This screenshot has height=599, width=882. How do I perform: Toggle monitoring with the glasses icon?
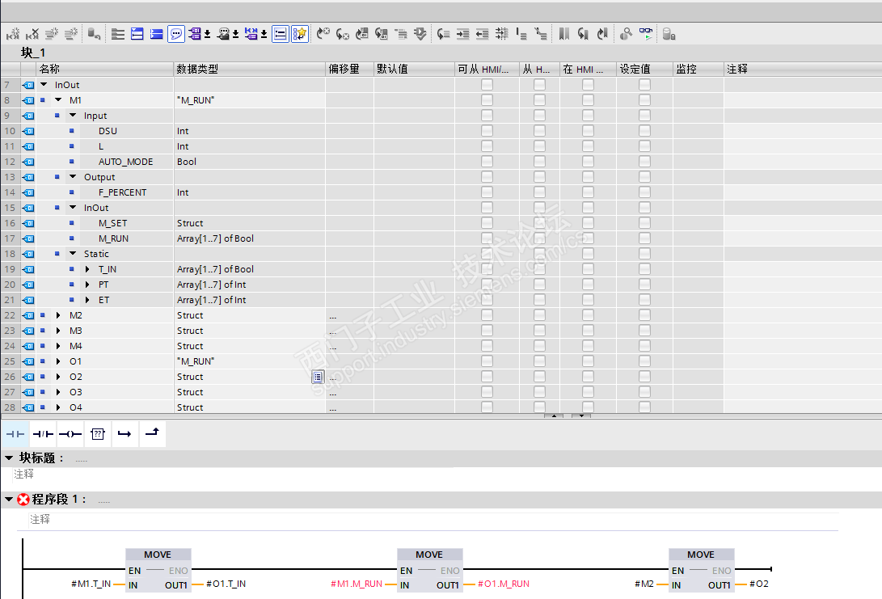click(646, 34)
